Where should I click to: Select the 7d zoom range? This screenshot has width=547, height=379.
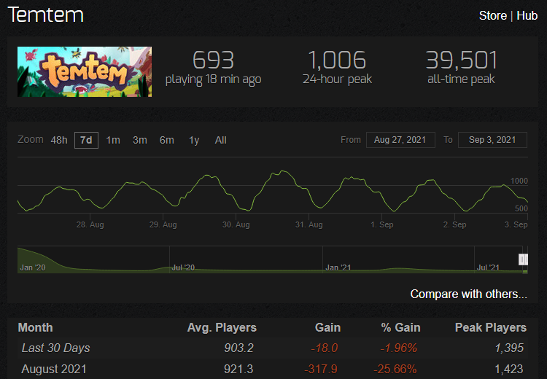tap(86, 140)
